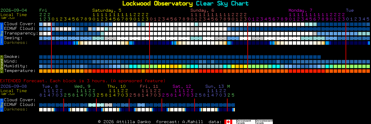The image size is (371, 124).
Task: Click the green vertical Ground section label
Action: point(2,64)
